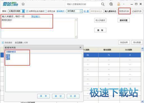Enable the 启用过滤 checkbox
Image resolution: width=144 pixels, height=103 pixels.
[x=46, y=11]
